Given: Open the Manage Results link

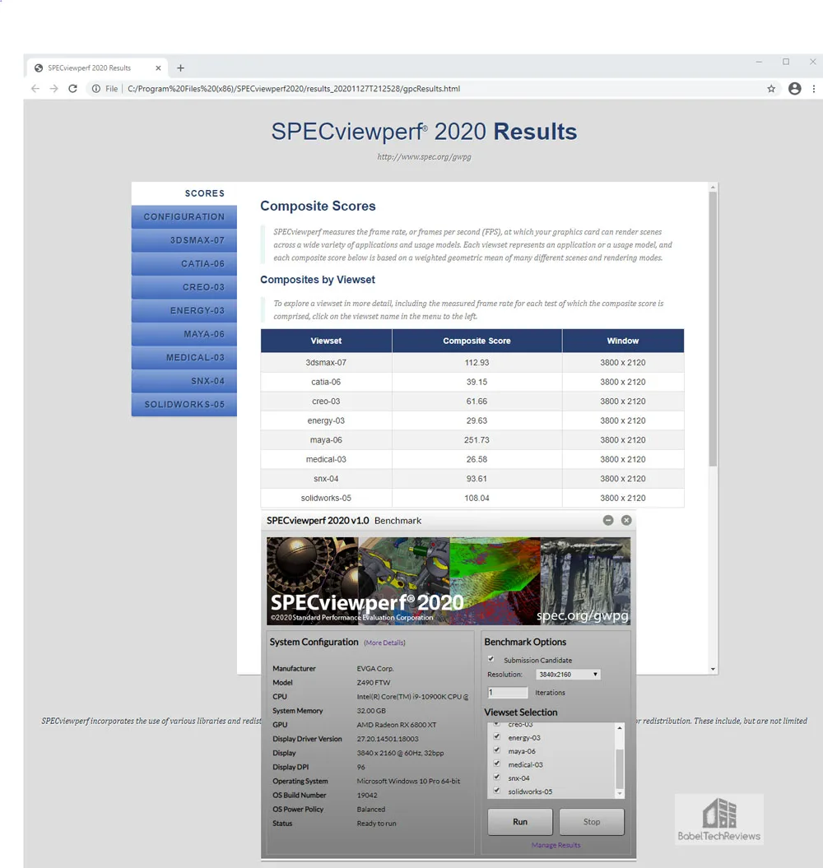Looking at the screenshot, I should tap(556, 845).
